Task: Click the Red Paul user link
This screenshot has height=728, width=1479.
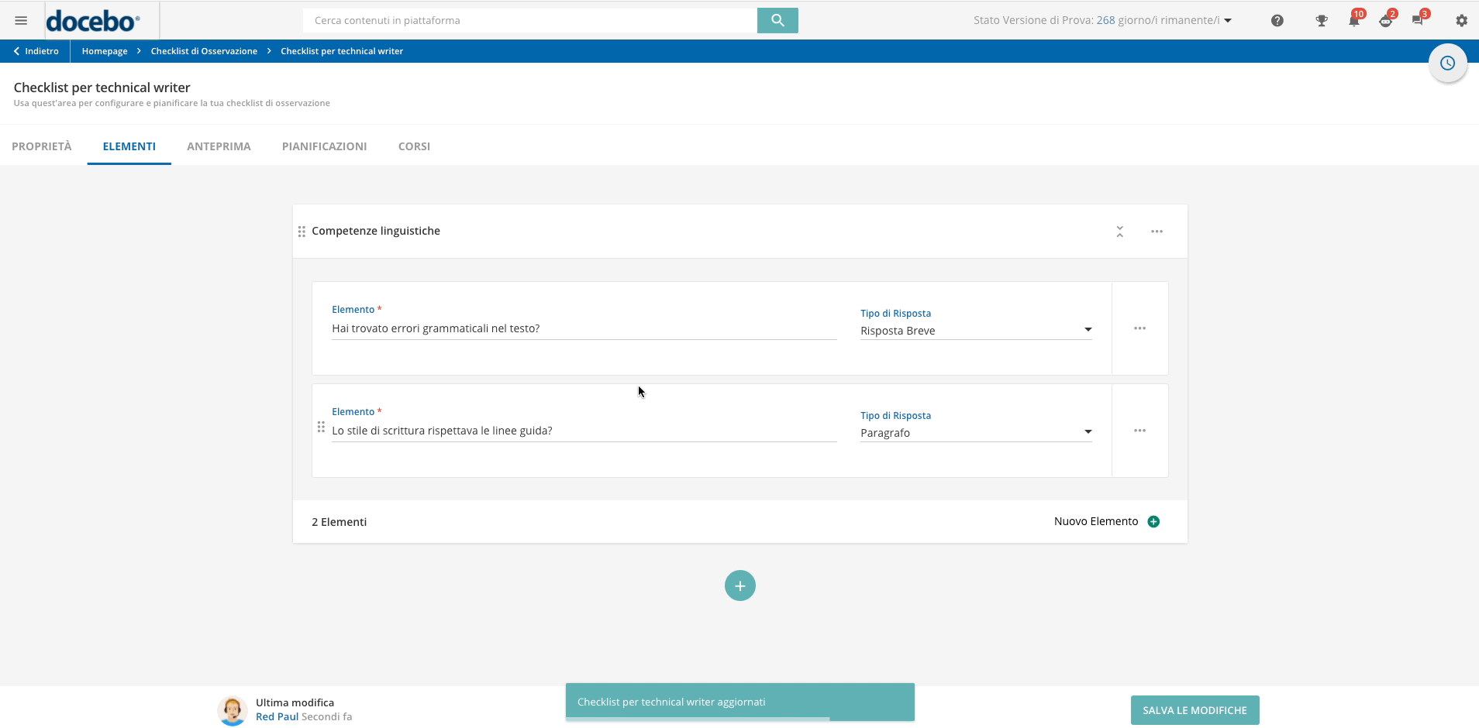Action: tap(277, 717)
